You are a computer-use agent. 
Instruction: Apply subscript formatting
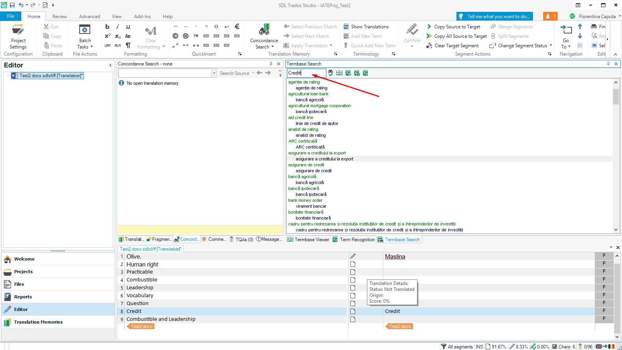click(x=117, y=36)
